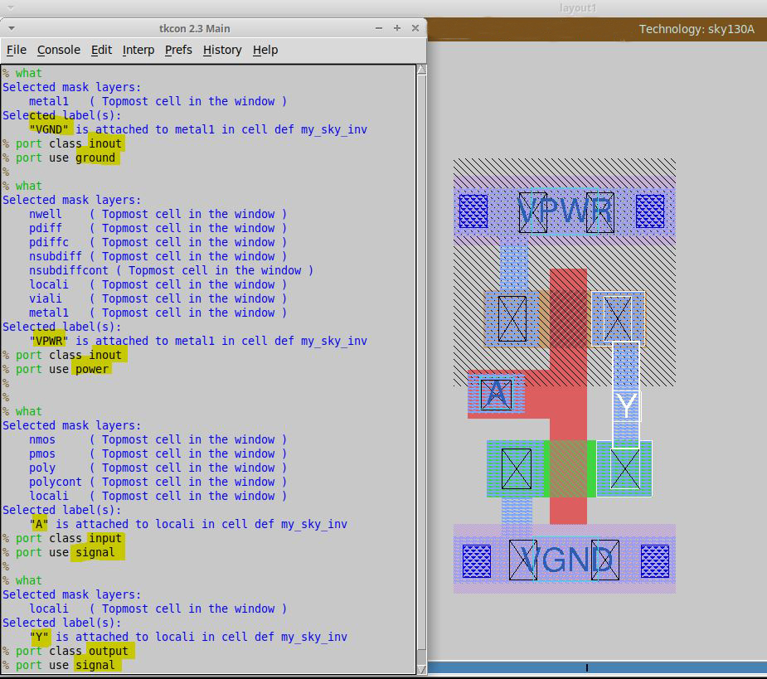Screen dimensions: 767x679
Task: Open the Prefs menu in tkcon
Action: (177, 50)
